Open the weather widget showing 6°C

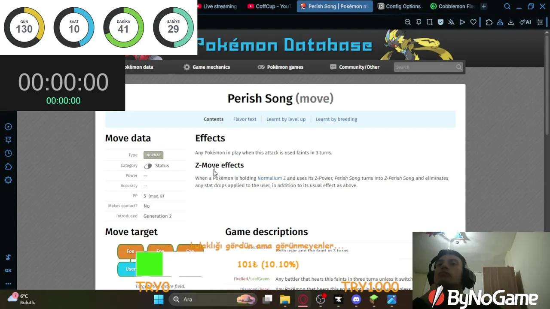(x=21, y=299)
